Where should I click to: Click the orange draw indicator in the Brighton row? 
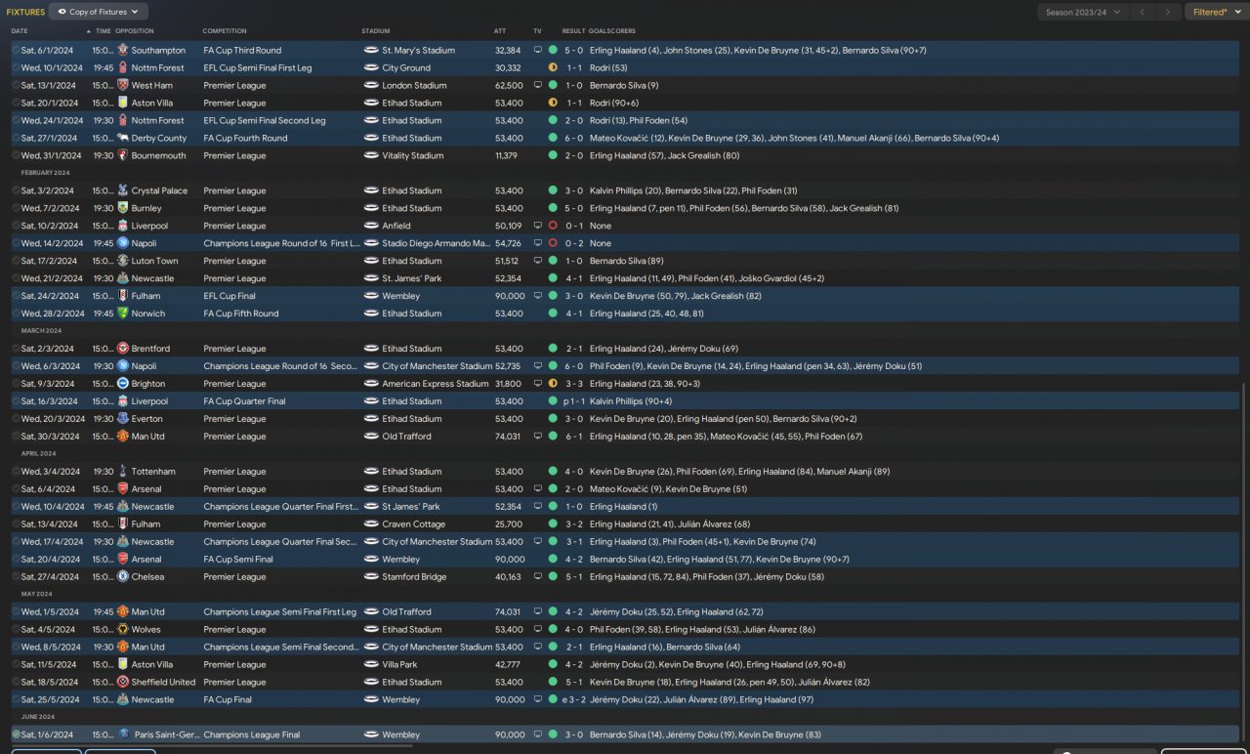[x=553, y=384]
